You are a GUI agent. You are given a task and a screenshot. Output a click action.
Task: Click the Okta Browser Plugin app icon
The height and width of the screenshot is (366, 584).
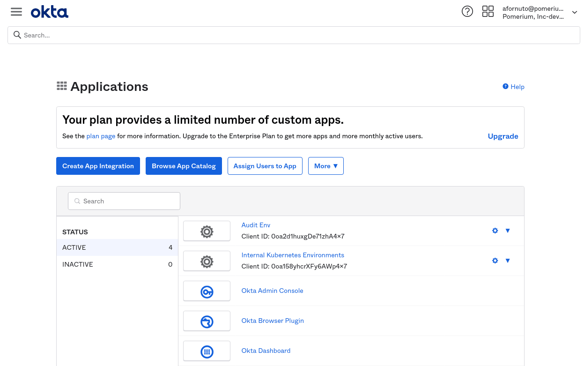click(x=207, y=321)
